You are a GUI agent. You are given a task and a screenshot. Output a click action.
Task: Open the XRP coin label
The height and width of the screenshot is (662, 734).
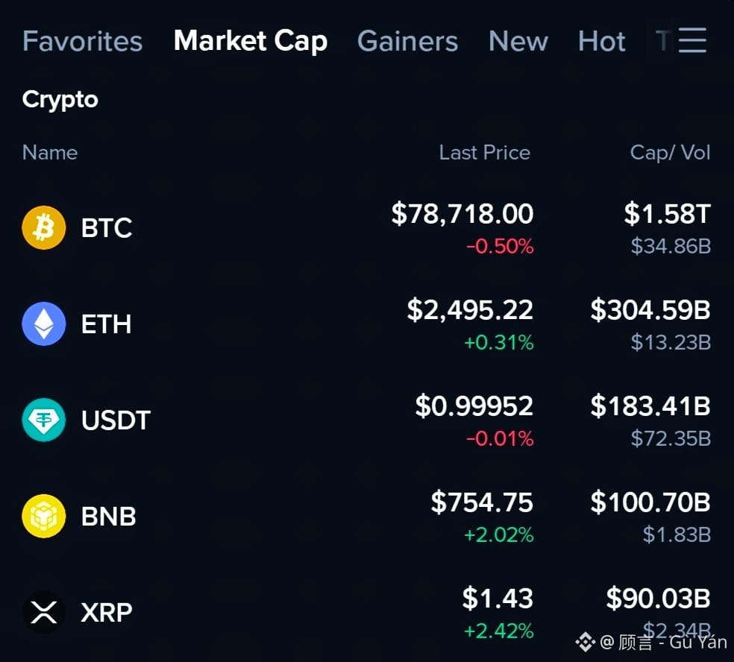coord(106,612)
